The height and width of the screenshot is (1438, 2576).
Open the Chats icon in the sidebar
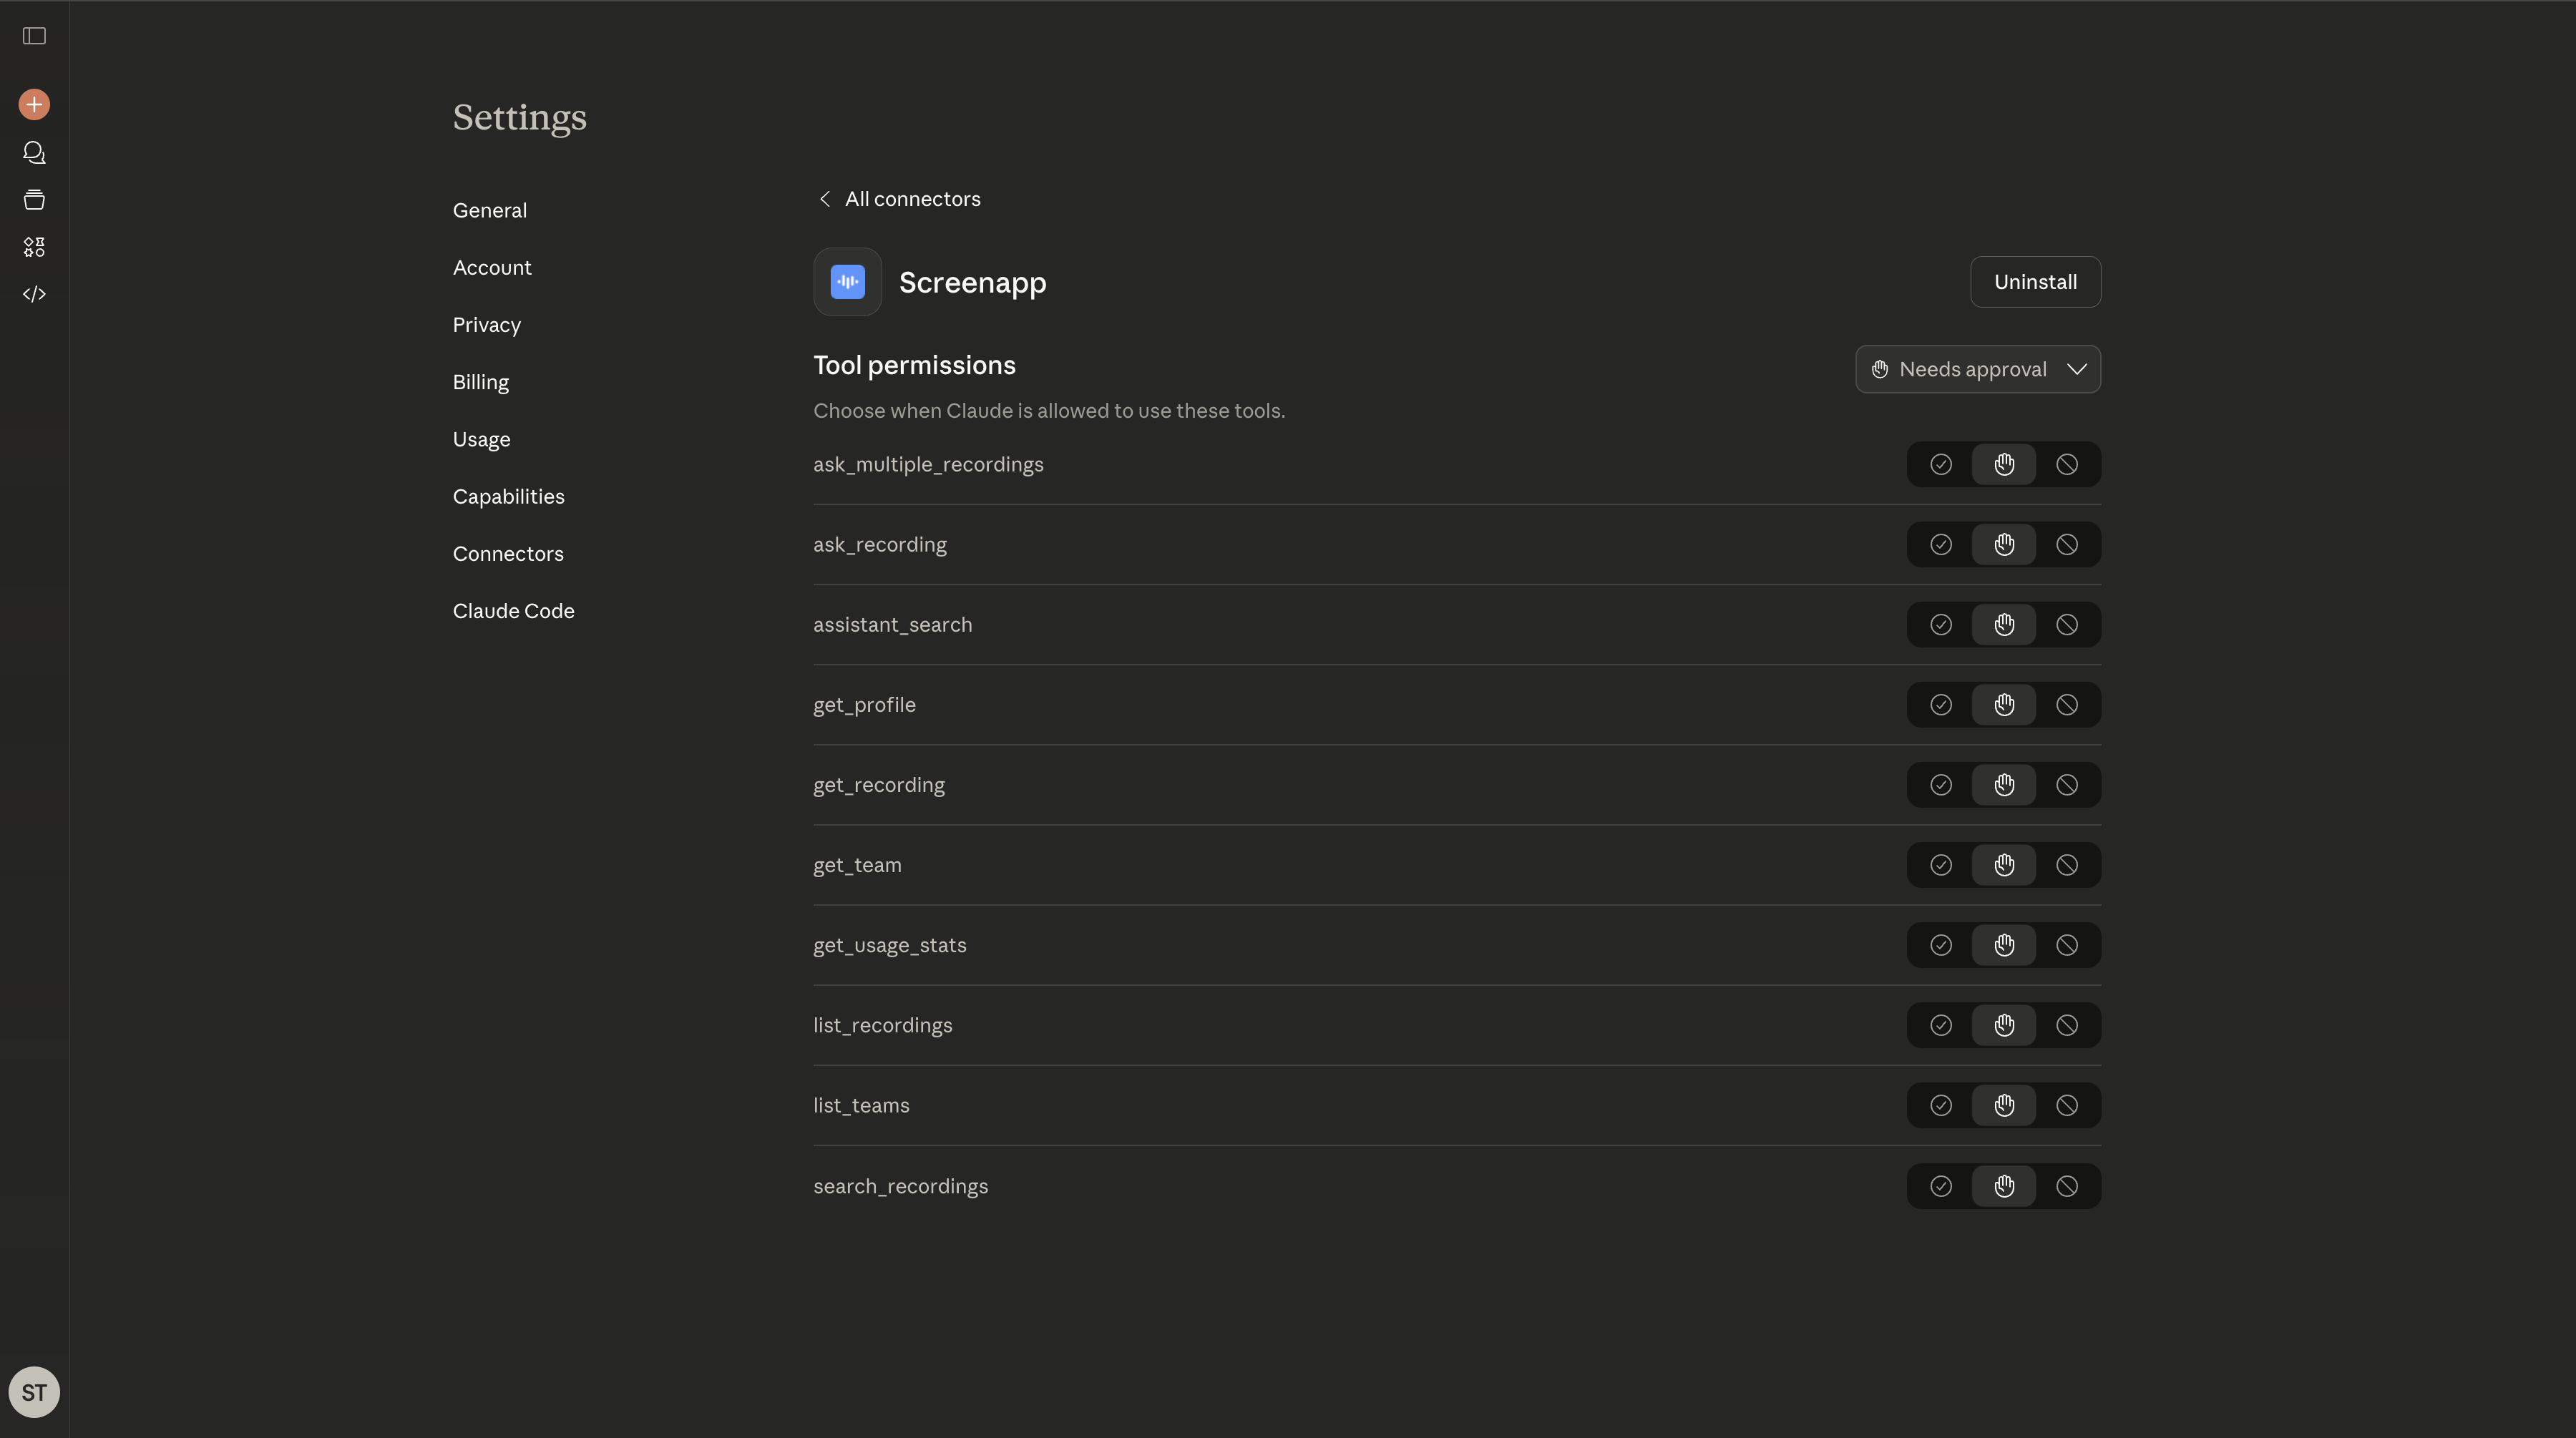(33, 152)
